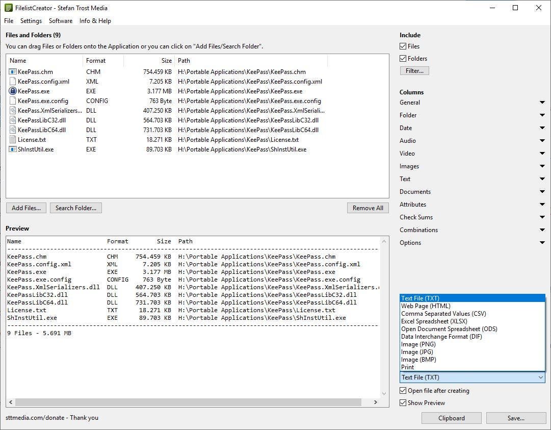This screenshot has width=551, height=430.
Task: Click the Search Folder... button
Action: [76, 208]
